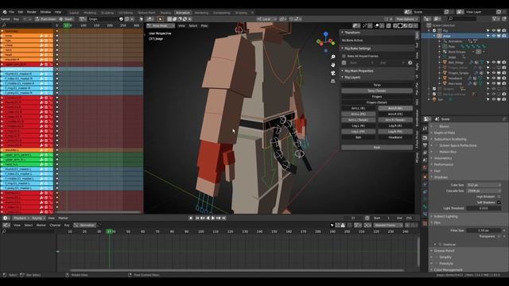Click the Stash button
This screenshot has height=286, width=509.
tap(66, 19)
